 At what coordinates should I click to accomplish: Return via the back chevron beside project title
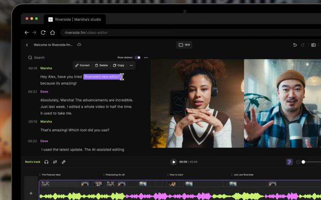[27, 45]
